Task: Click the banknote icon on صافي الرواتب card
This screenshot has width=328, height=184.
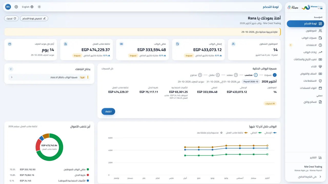Action: [x=121, y=44]
